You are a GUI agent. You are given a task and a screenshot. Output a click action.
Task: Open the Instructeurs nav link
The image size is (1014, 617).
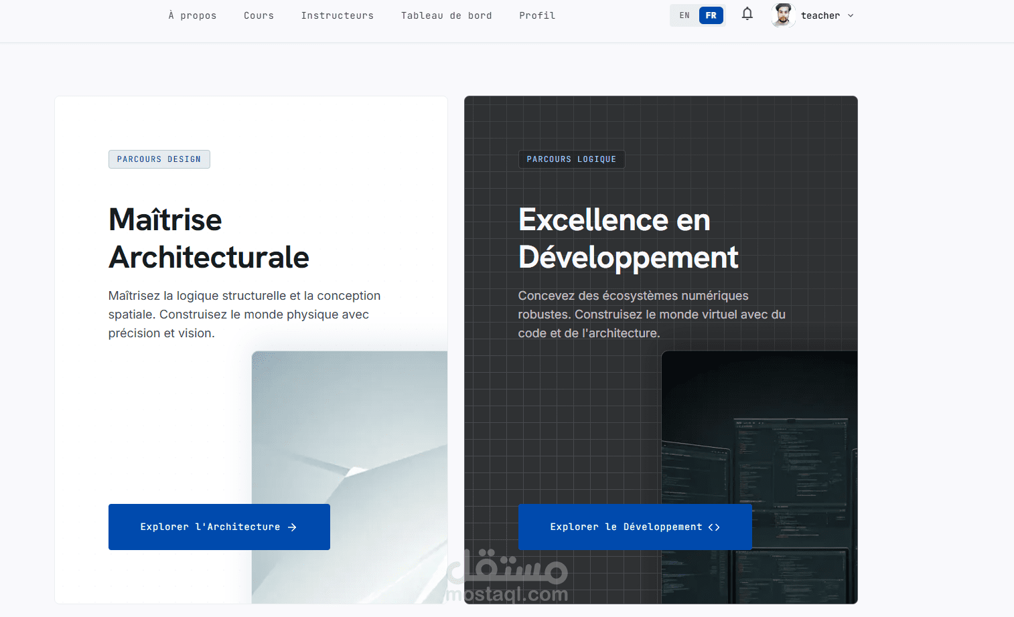pyautogui.click(x=338, y=15)
